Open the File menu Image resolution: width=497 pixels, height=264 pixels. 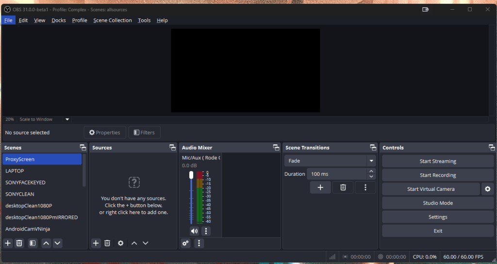point(8,20)
